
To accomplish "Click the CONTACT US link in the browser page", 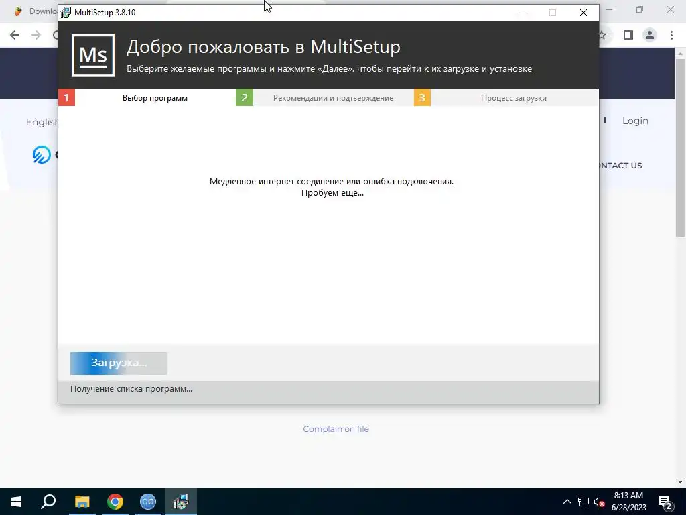I will click(620, 166).
